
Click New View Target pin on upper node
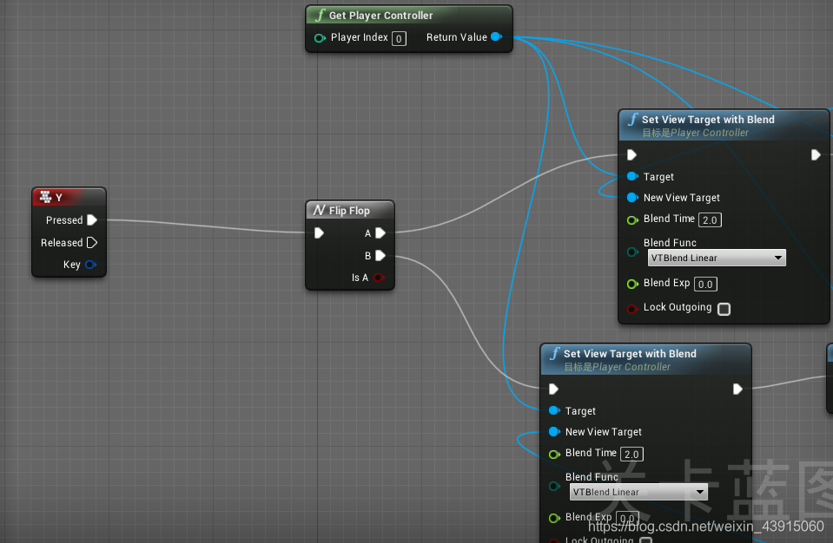(632, 197)
